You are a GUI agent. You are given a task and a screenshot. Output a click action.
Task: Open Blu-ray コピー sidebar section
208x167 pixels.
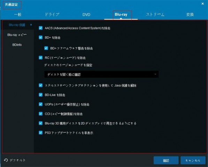click(x=17, y=35)
